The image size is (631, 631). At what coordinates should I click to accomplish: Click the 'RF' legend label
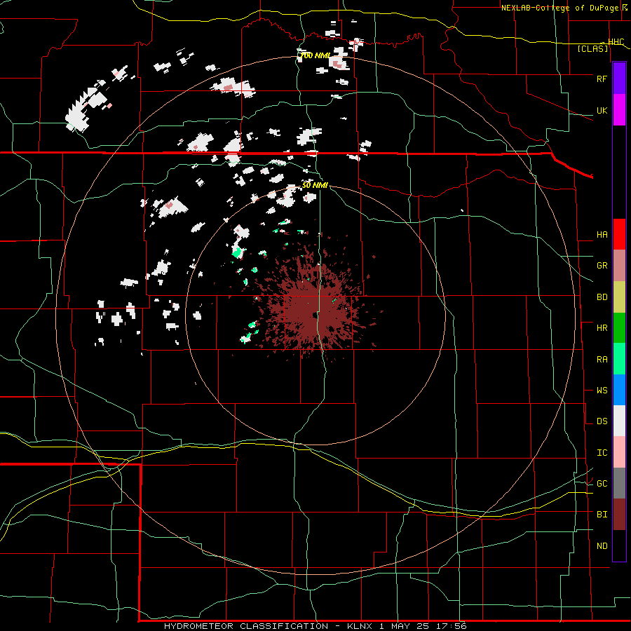[x=602, y=79]
